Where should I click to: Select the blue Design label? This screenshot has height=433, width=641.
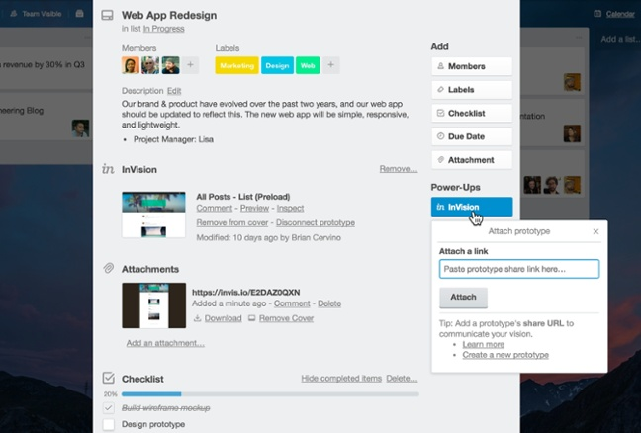coord(277,65)
